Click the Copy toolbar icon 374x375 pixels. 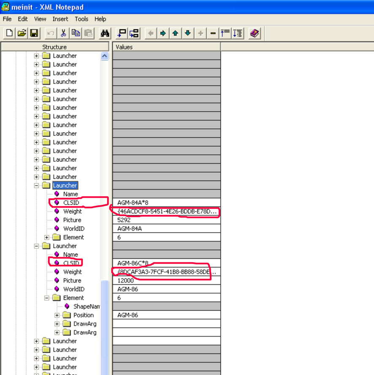point(76,33)
